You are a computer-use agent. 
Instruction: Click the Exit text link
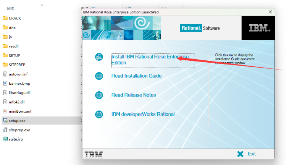tap(252, 154)
